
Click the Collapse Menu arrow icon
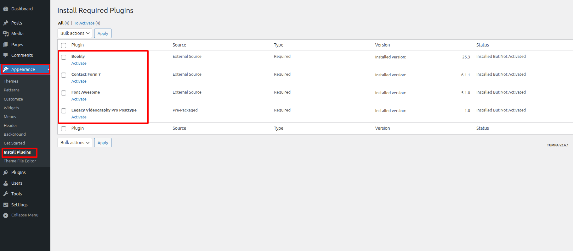point(6,215)
